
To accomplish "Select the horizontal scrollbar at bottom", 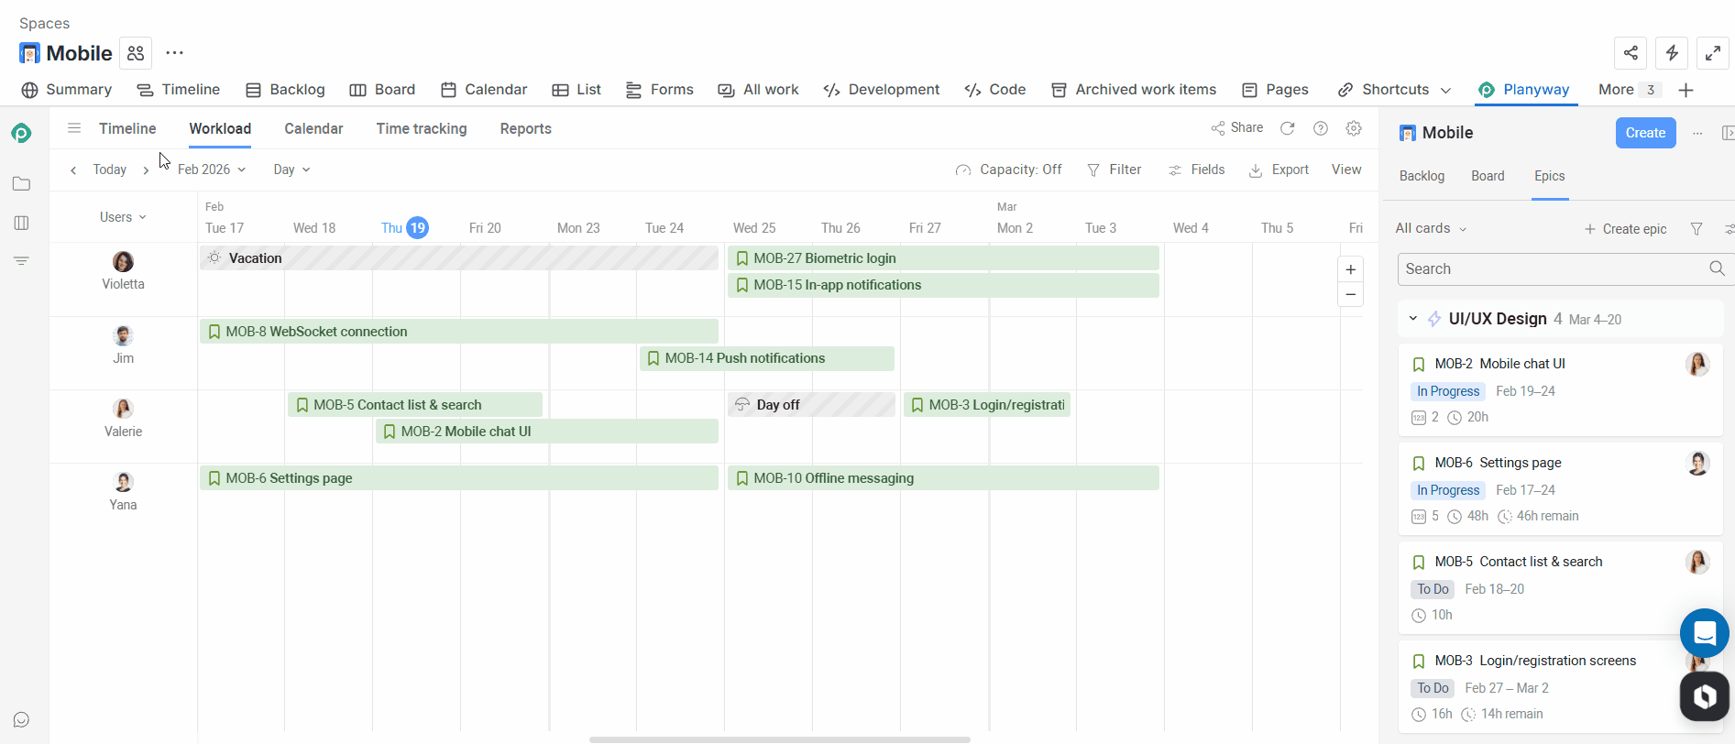I will pyautogui.click(x=779, y=739).
